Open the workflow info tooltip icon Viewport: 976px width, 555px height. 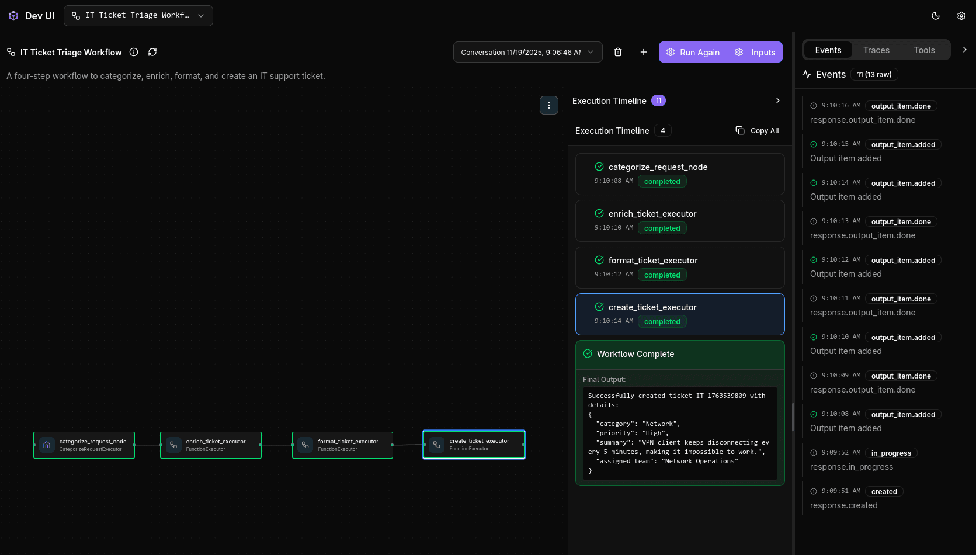coord(134,52)
